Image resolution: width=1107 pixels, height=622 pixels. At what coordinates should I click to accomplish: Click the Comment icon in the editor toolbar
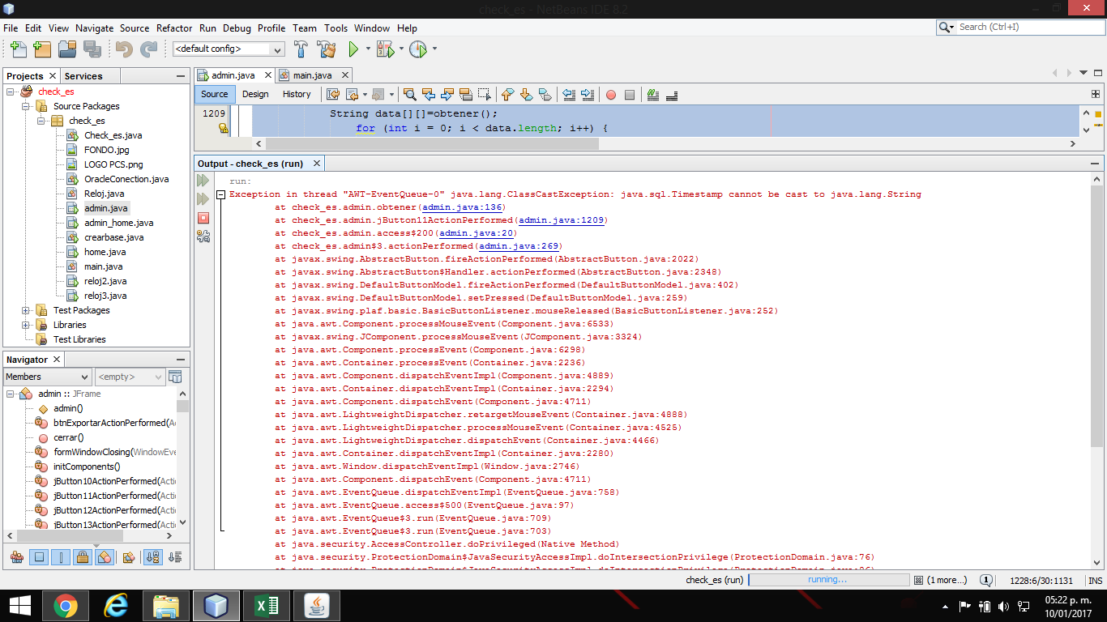click(x=653, y=95)
